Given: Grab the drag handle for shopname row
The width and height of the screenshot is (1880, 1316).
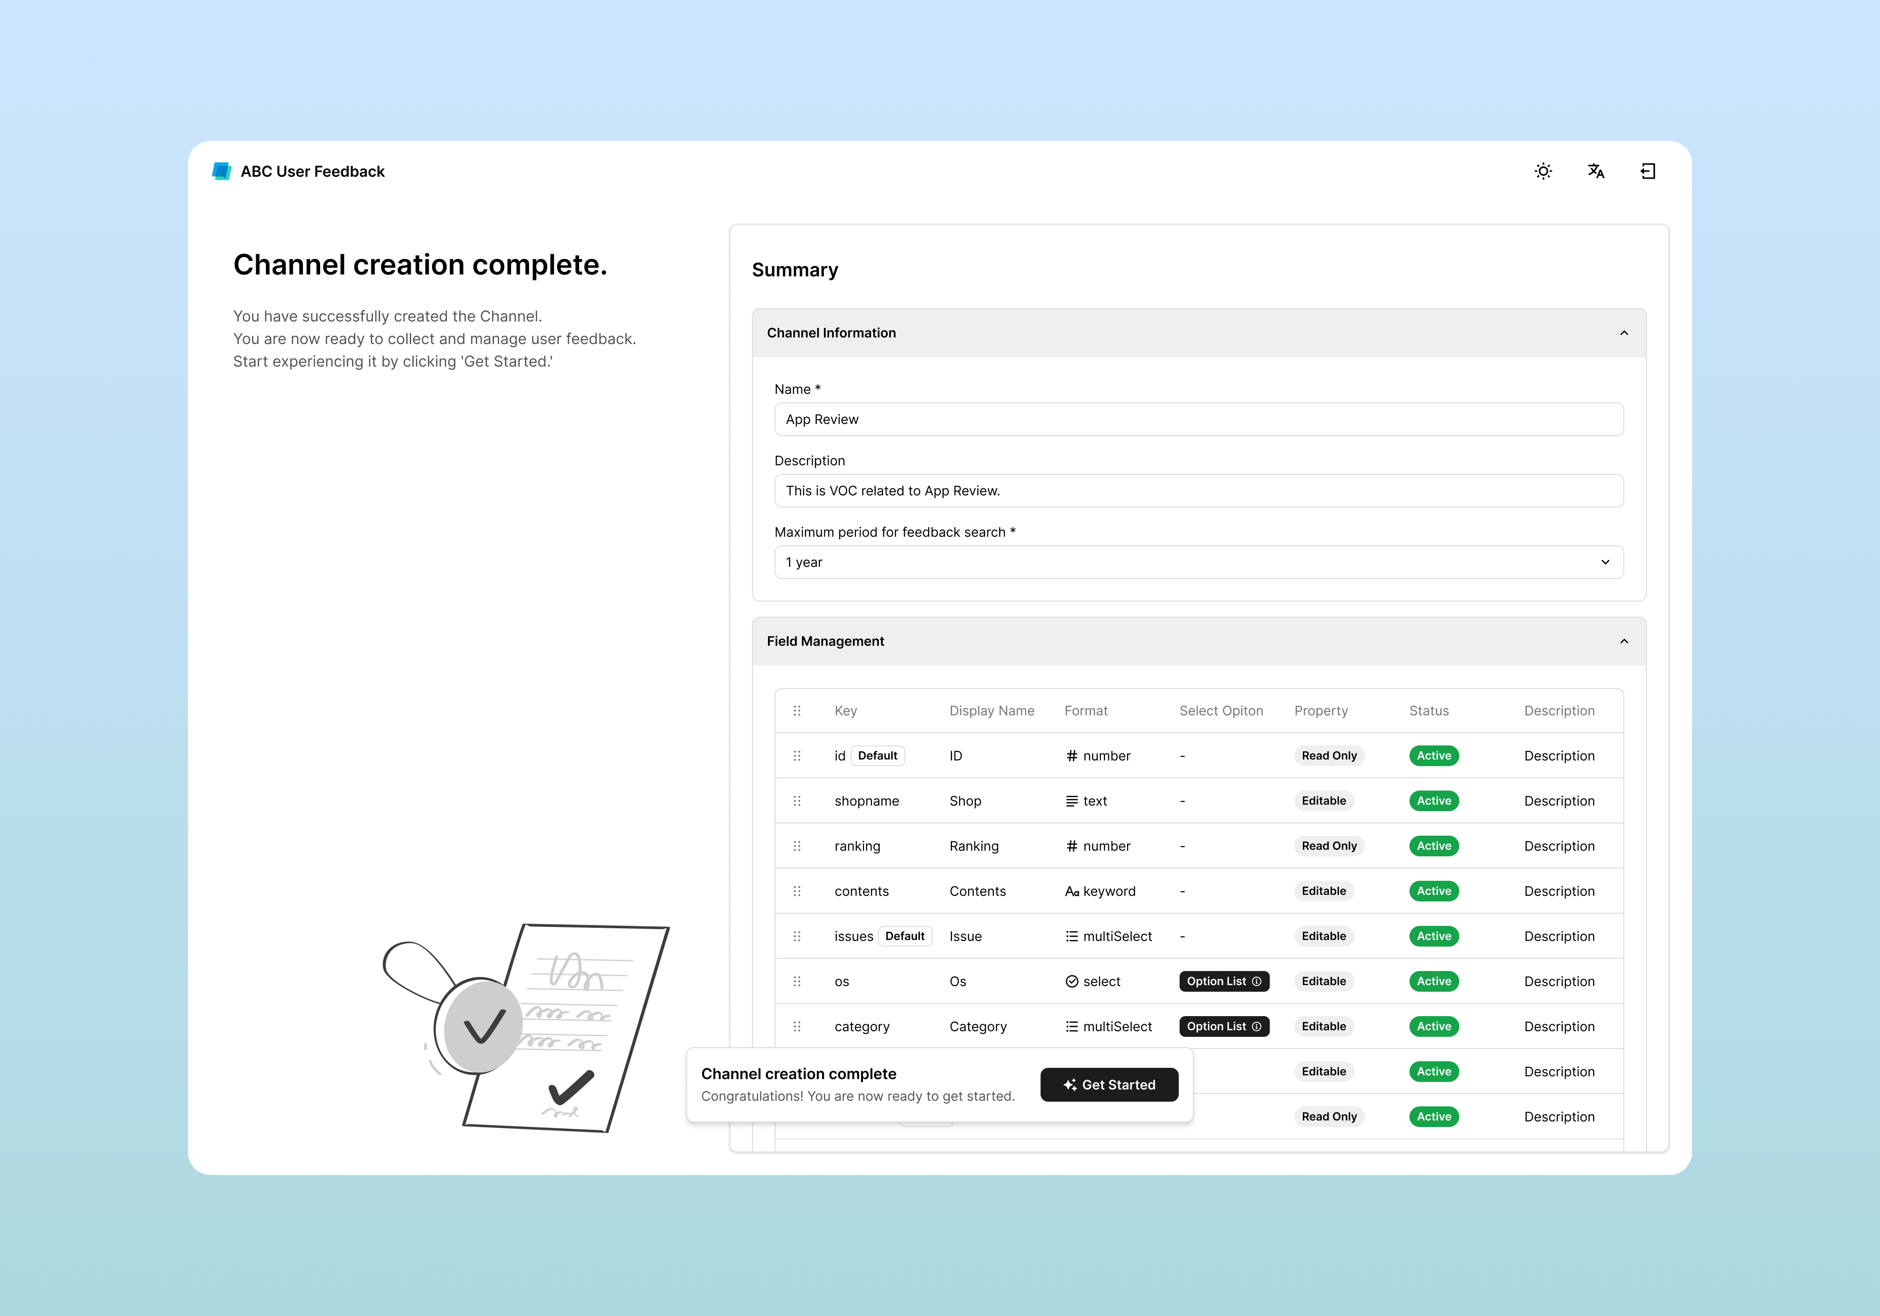Looking at the screenshot, I should coord(797,801).
